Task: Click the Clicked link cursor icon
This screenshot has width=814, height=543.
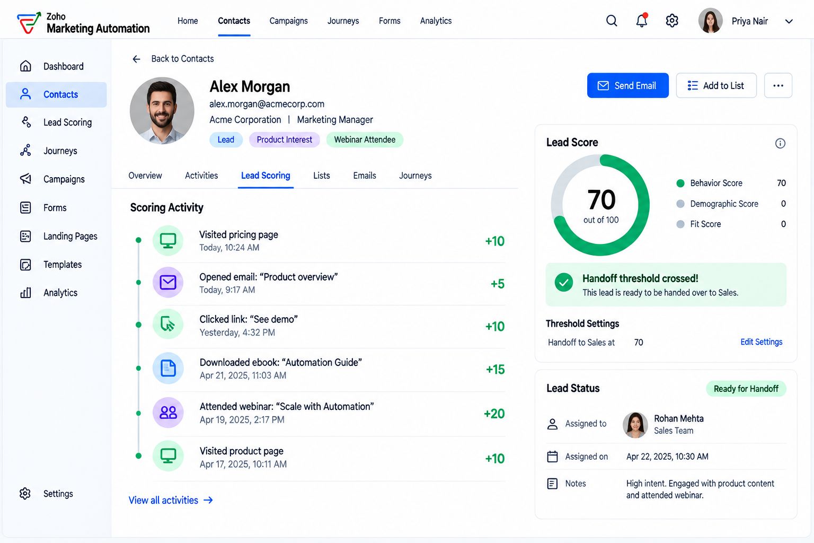Action: click(168, 324)
